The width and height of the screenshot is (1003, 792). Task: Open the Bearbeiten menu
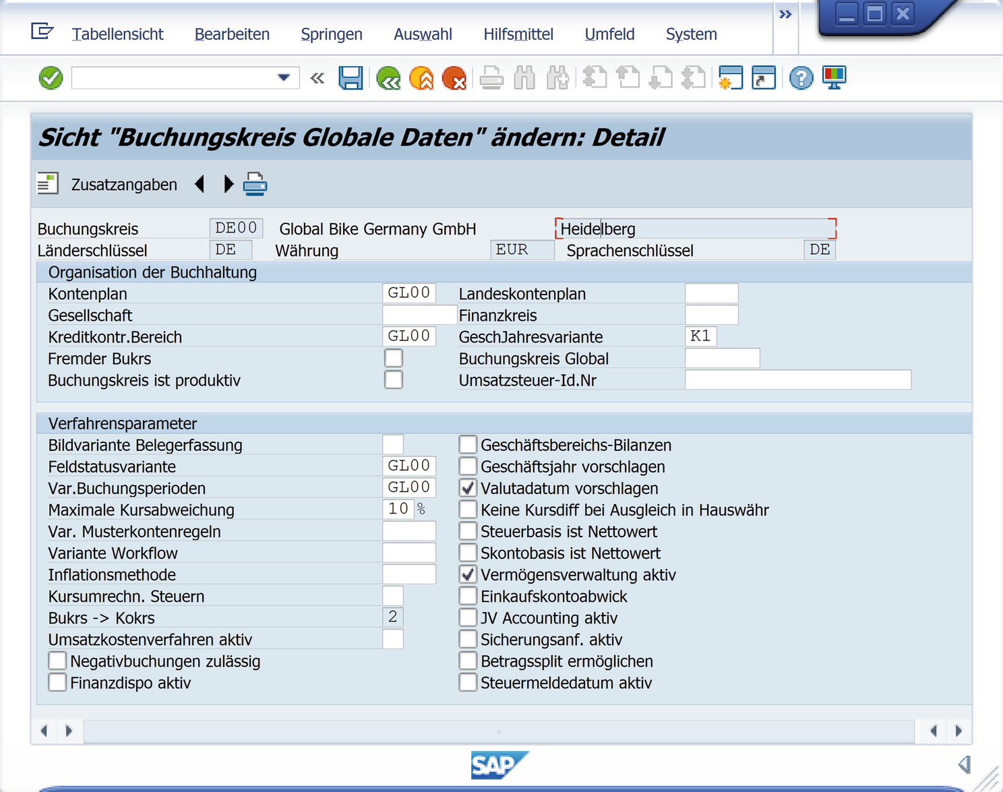pos(232,34)
